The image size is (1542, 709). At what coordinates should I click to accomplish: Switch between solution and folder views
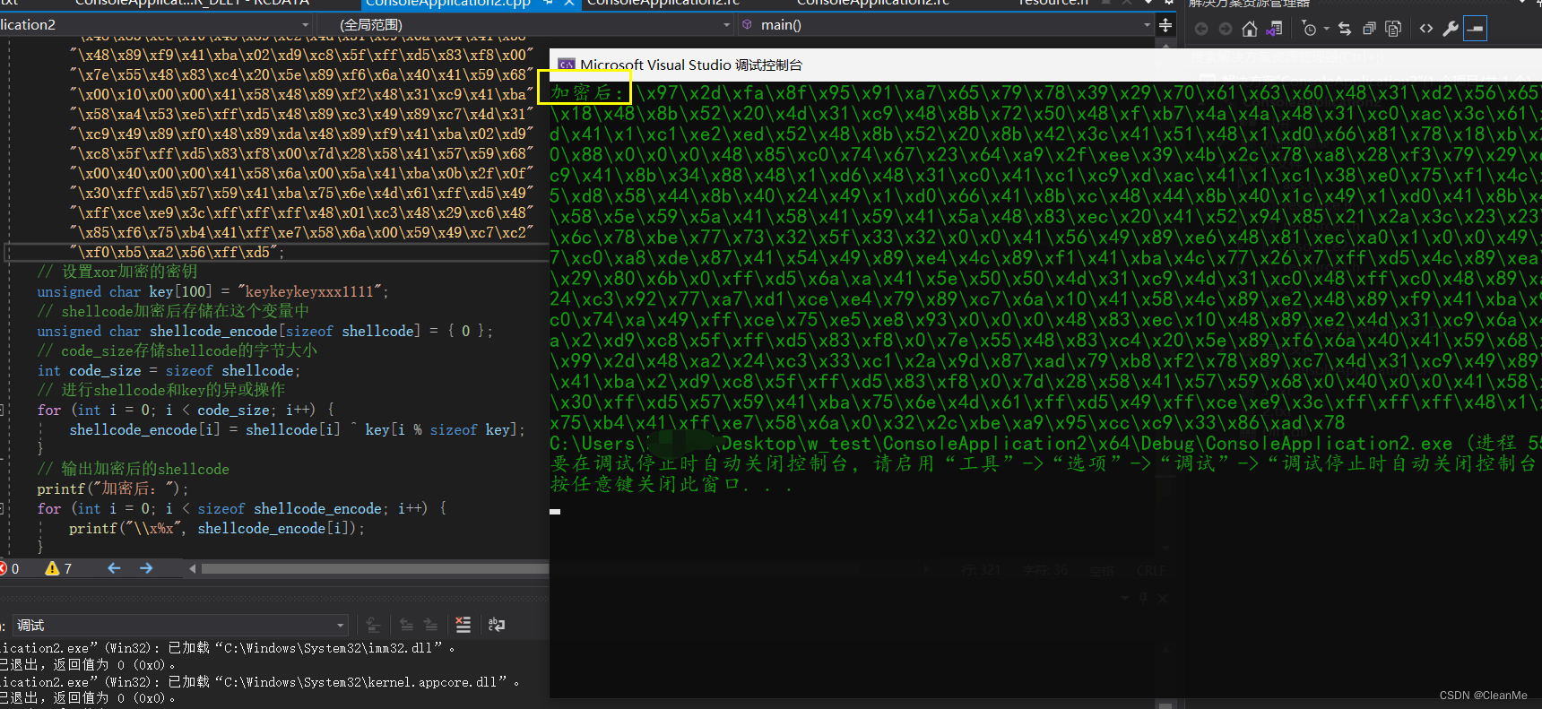[1274, 30]
